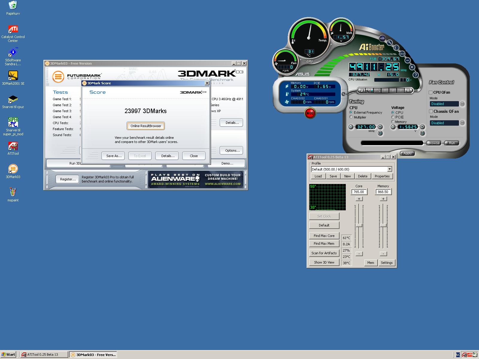Open the SiSoftware Sandra desktop shortcut
The image size is (479, 359).
[13, 57]
